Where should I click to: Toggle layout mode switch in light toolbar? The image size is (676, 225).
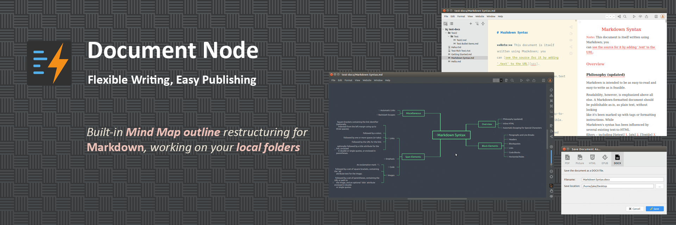click(610, 17)
